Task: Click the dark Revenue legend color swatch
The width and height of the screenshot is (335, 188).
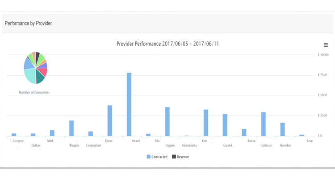Action: 174,157
